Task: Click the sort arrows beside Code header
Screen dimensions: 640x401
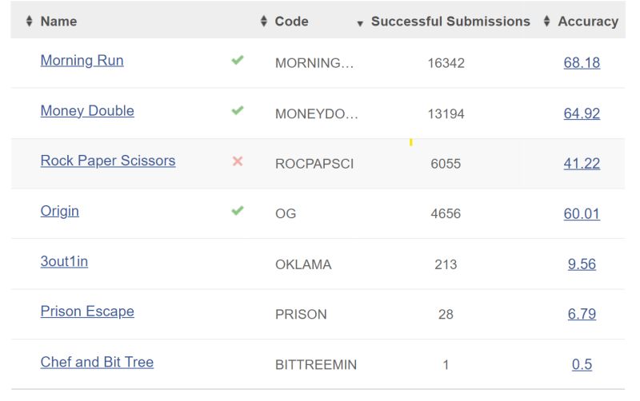Action: tap(264, 22)
